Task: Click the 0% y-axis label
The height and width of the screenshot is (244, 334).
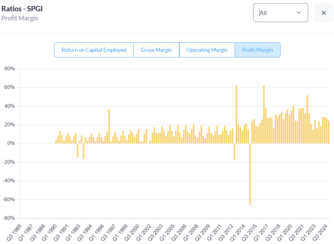Action: click(x=11, y=144)
